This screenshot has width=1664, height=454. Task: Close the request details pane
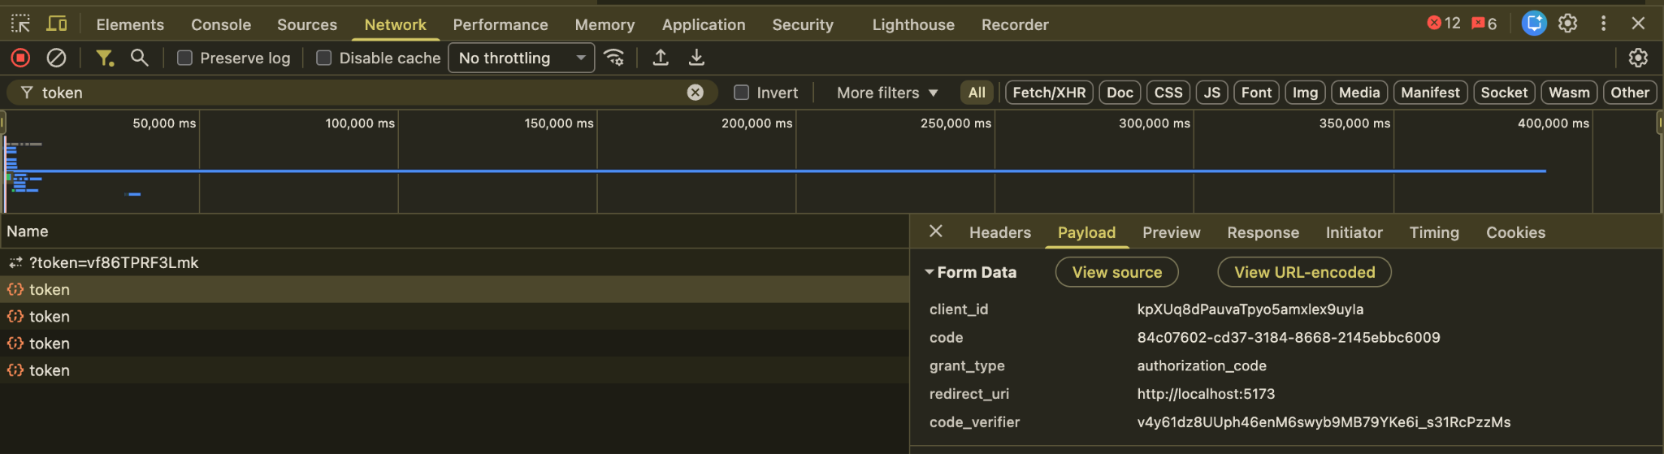tap(936, 231)
